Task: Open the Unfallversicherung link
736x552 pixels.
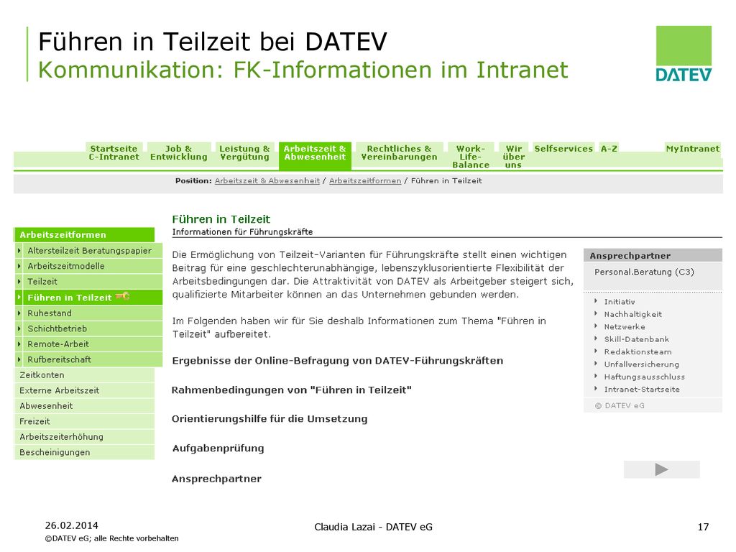Action: pyautogui.click(x=641, y=364)
